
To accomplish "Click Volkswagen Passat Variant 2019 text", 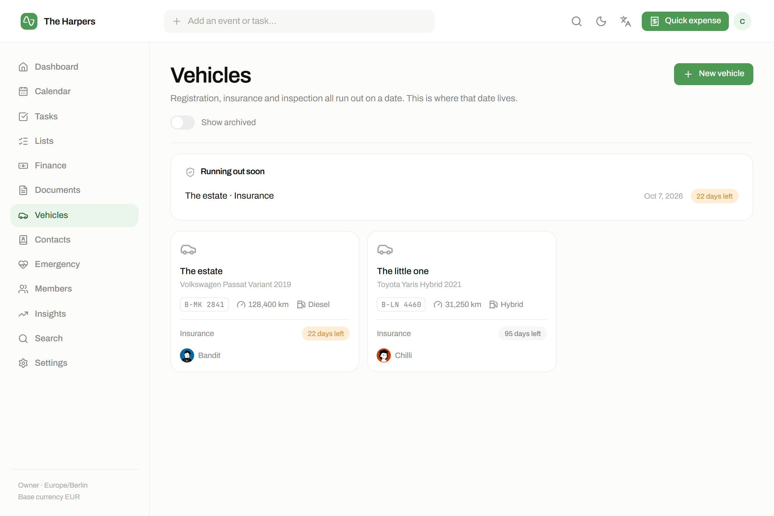I will pos(235,284).
